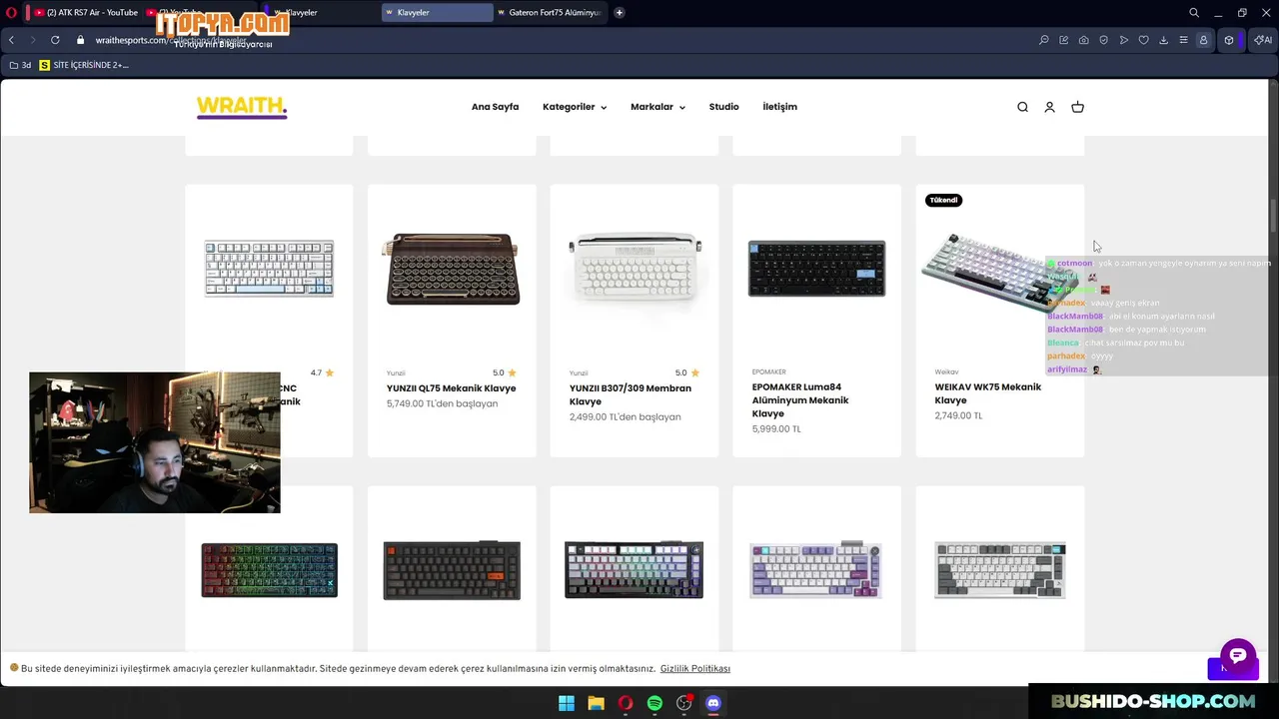Open the browser downloads icon

(1164, 40)
